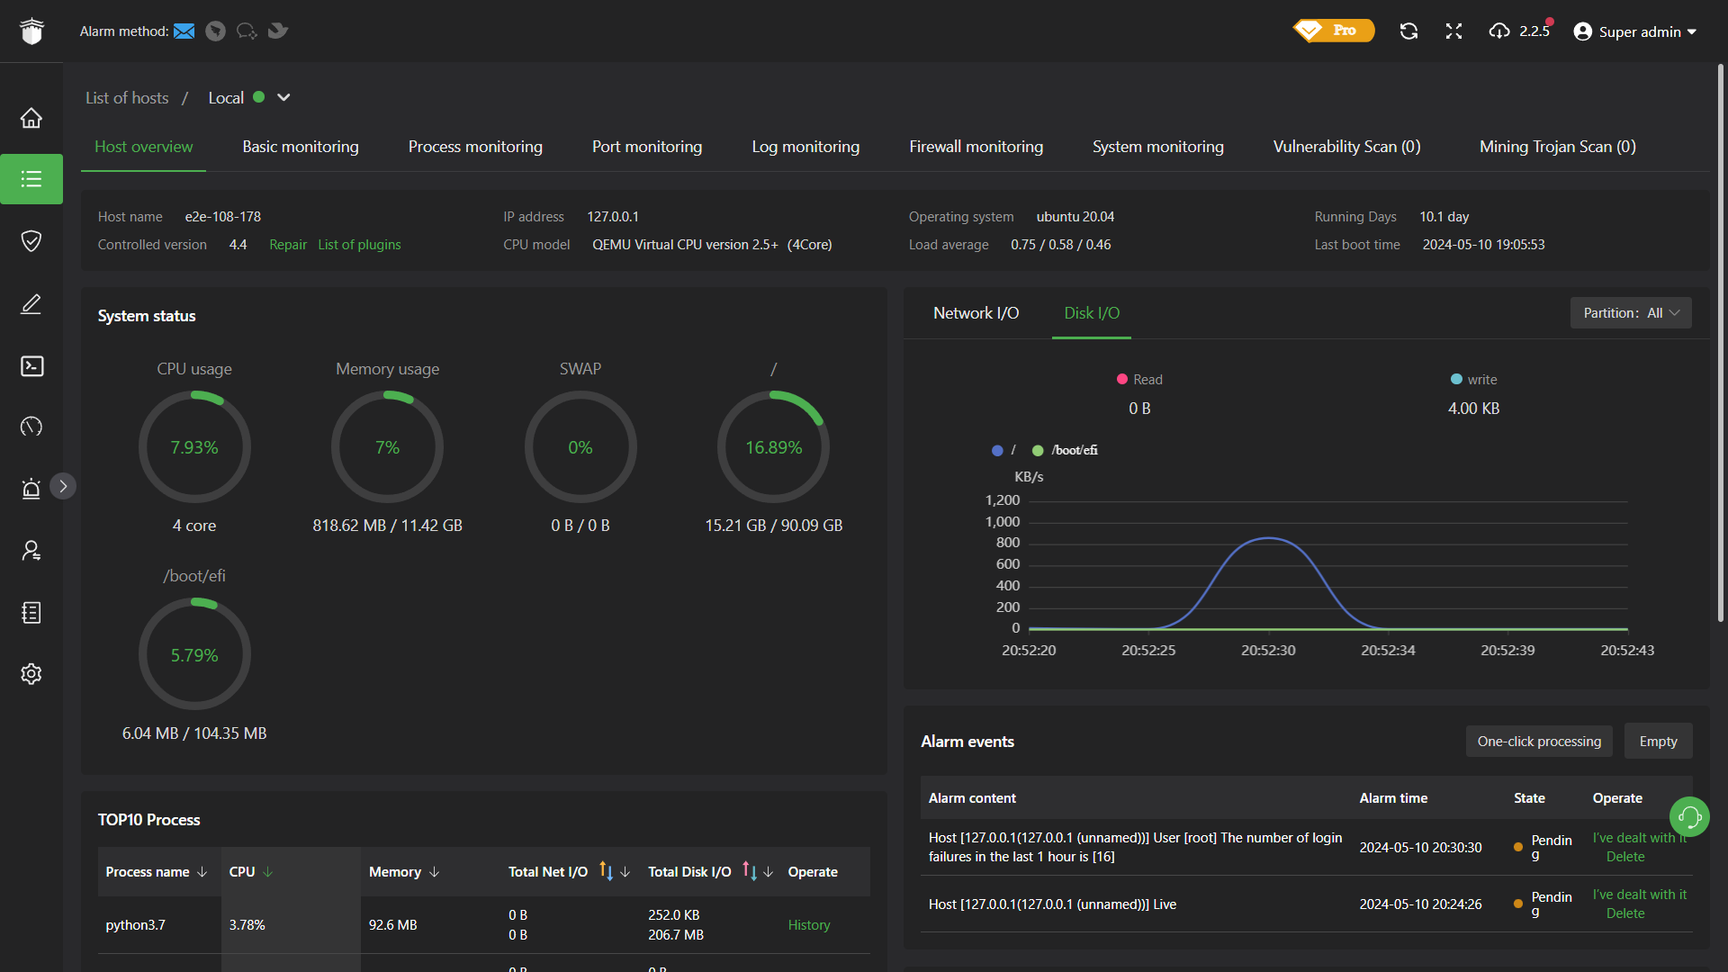Click the green customer support headset icon
1728x972 pixels.
[1689, 816]
